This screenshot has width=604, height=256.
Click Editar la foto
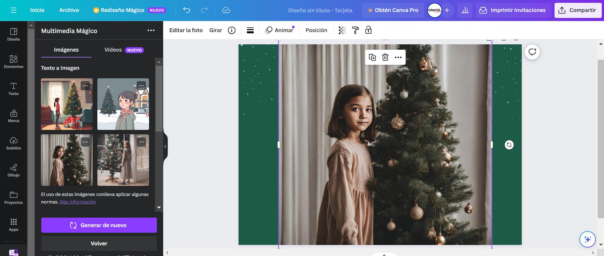tap(186, 30)
